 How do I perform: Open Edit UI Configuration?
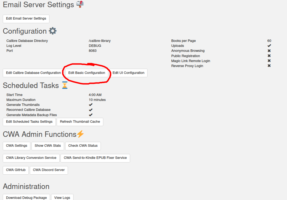click(128, 73)
